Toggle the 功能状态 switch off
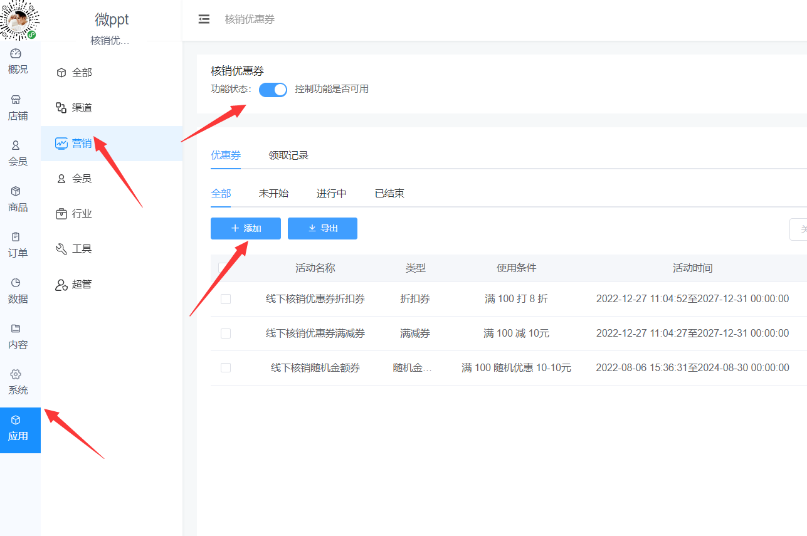Image resolution: width=807 pixels, height=536 pixels. (273, 90)
